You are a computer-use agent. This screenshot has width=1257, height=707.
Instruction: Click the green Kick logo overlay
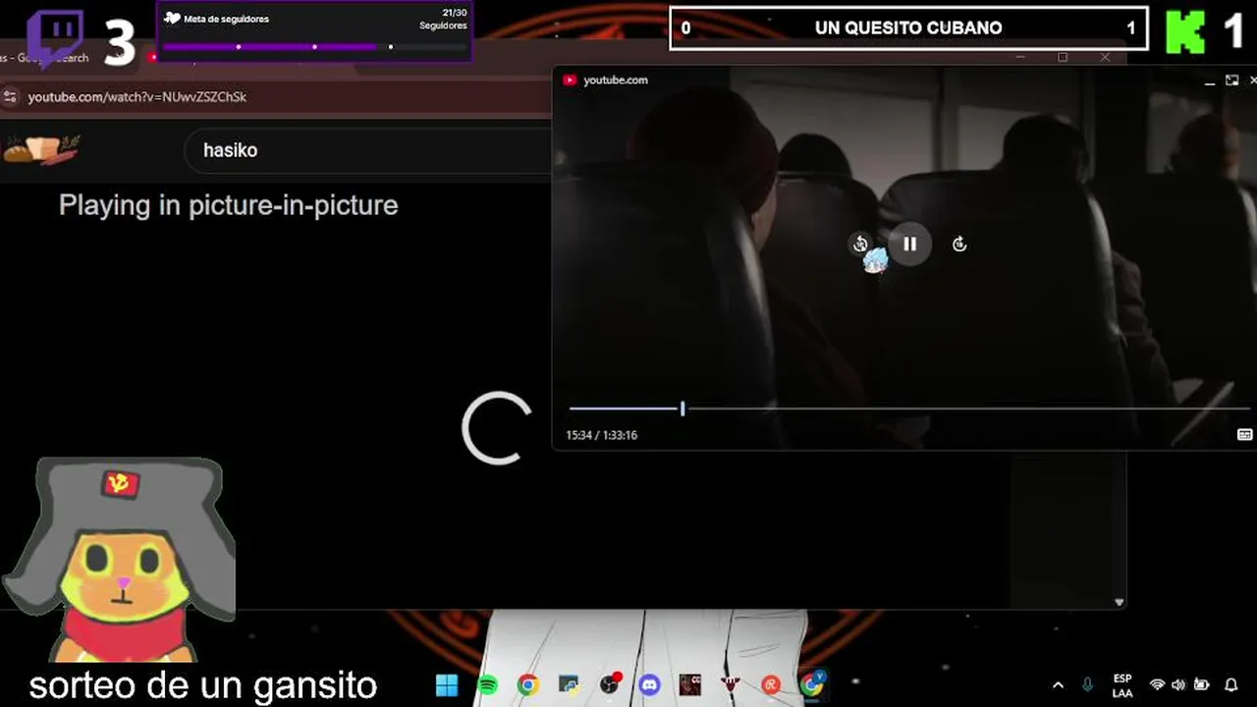(1185, 32)
